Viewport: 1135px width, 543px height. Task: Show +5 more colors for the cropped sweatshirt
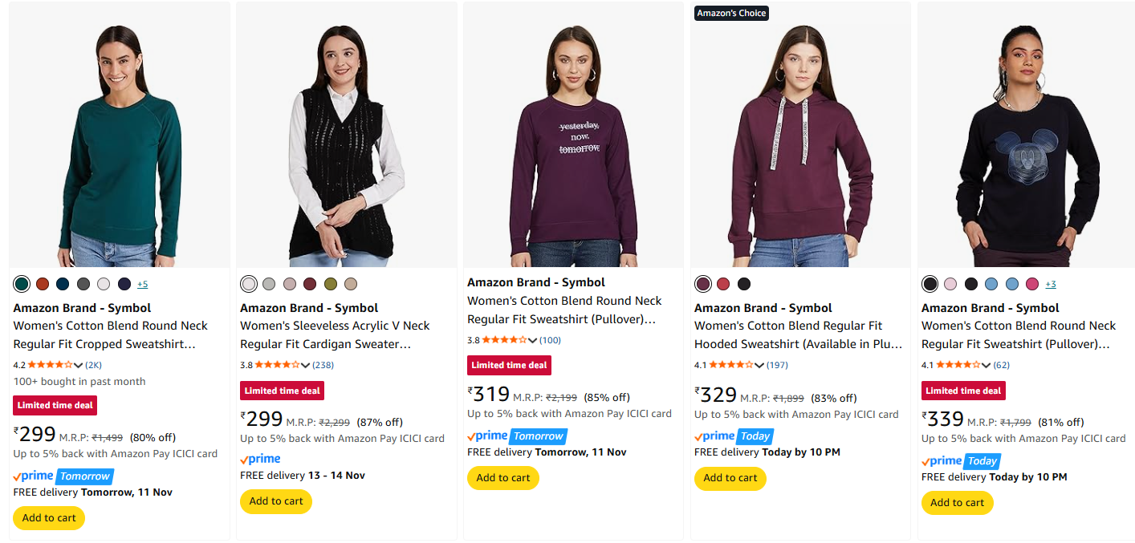(142, 284)
